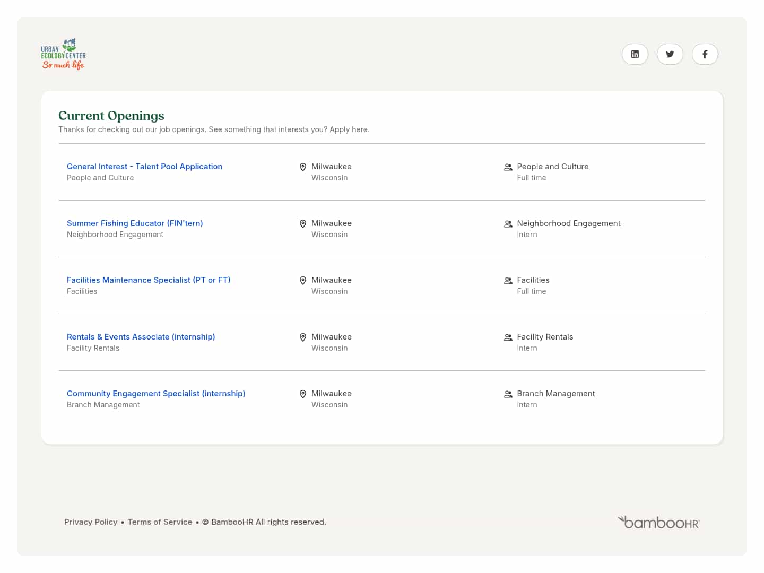Select Community Engagement Specialist internship link
Viewport: 764px width, 573px height.
[x=156, y=394]
